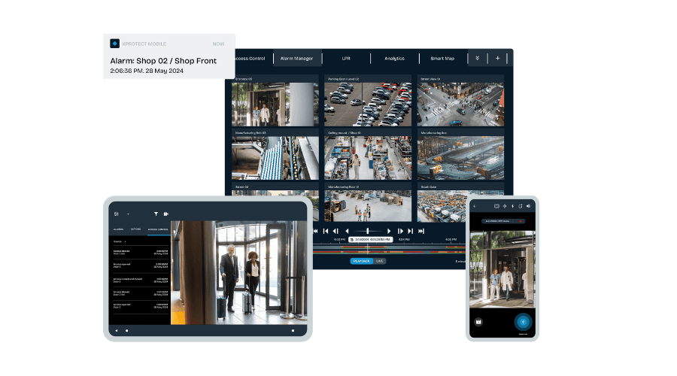Click the filter funnel icon on tablet

coord(156,214)
